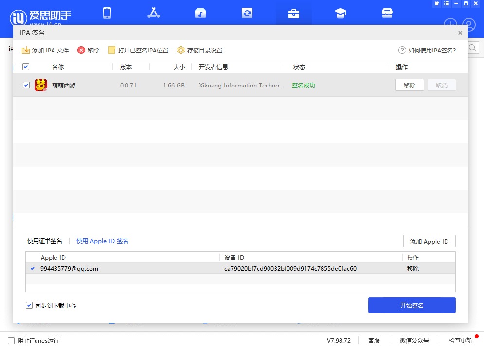Viewport: 484px width, 348px height.
Task: Open signed IPA location folder
Action: click(x=138, y=50)
